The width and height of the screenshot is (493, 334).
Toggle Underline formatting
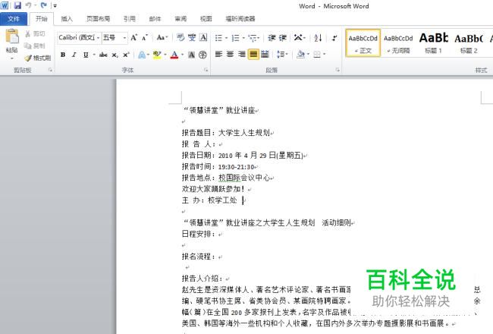(86, 55)
